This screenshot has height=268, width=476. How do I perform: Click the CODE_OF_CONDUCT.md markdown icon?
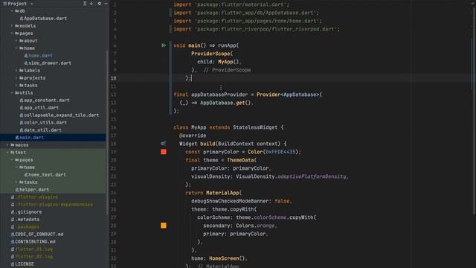coord(13,234)
